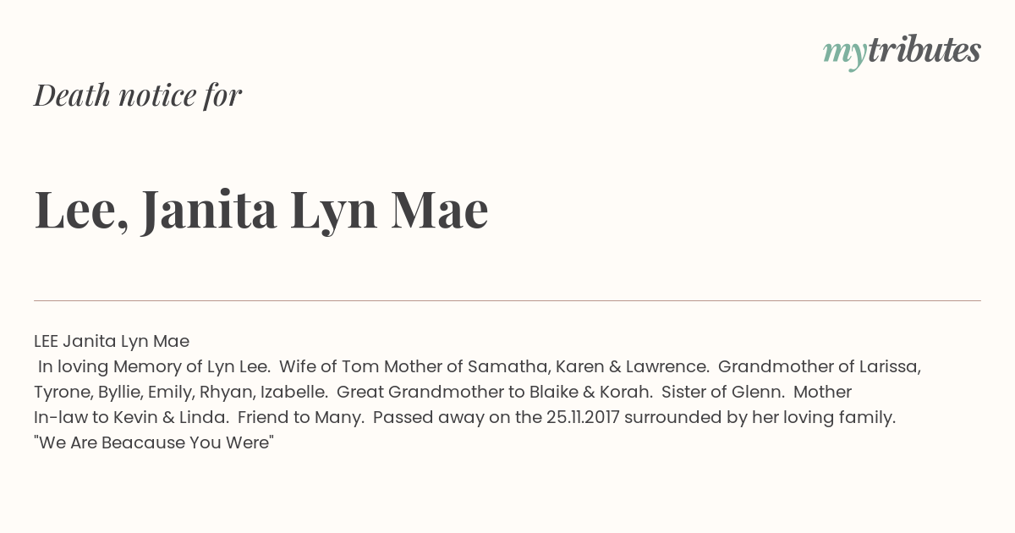
Task: Click the mytributes logo
Action: (902, 52)
